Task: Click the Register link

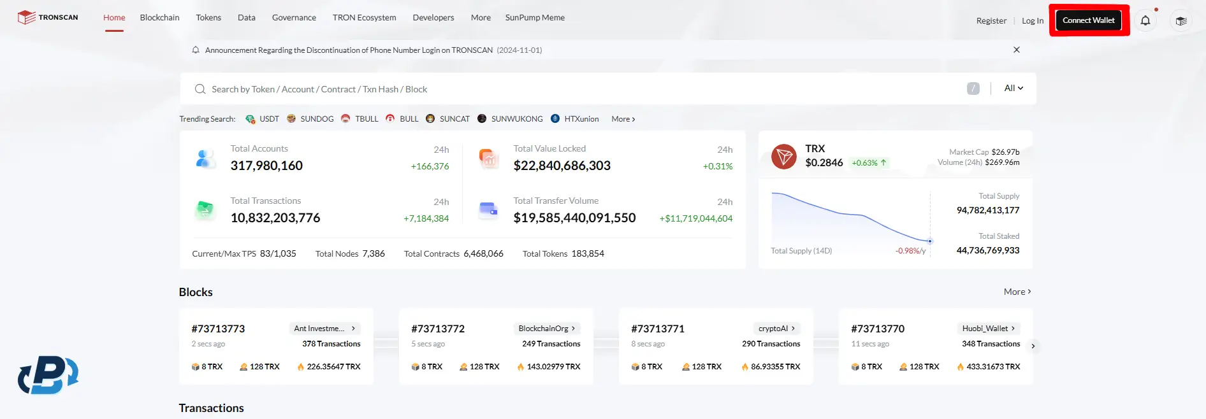Action: (991, 21)
